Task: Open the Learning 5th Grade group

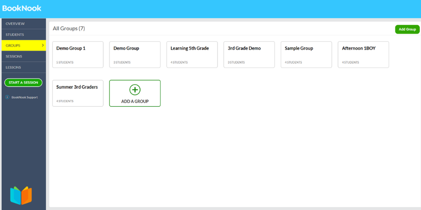Action: point(192,54)
